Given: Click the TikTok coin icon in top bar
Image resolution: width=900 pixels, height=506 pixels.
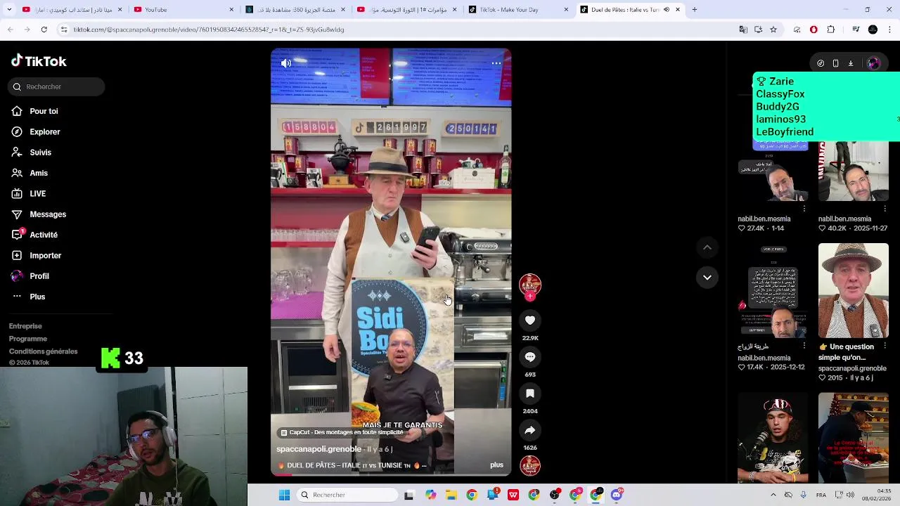Looking at the screenshot, I should pyautogui.click(x=821, y=63).
